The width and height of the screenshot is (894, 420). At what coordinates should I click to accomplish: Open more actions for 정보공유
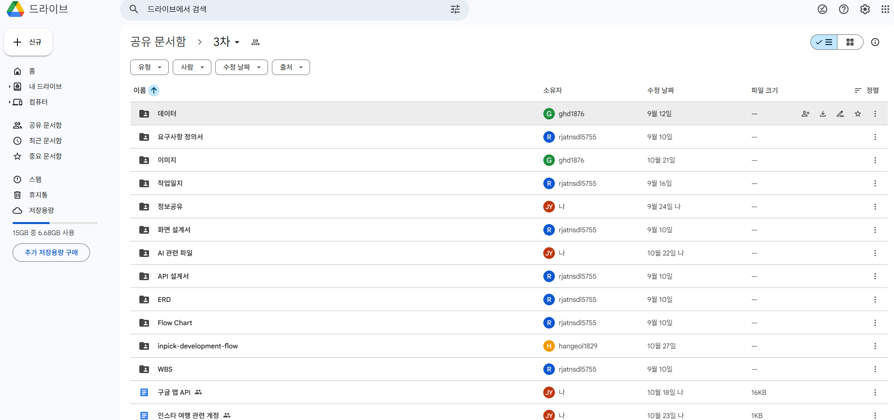coord(875,207)
